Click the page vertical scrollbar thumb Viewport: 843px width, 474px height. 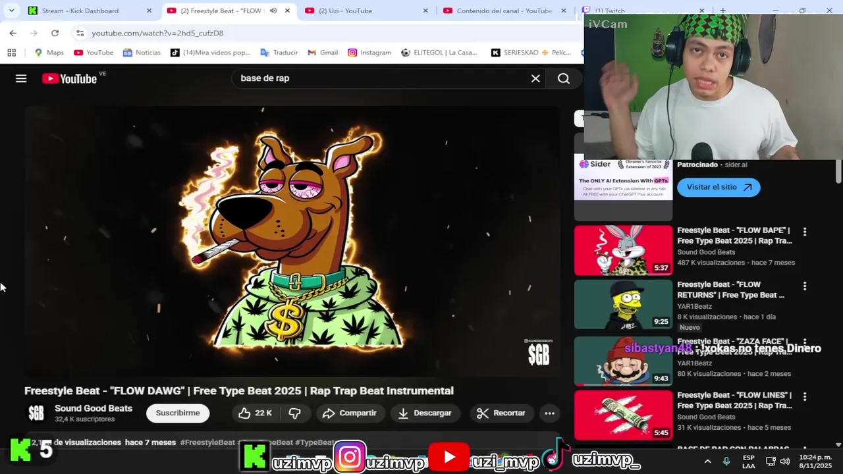pos(838,171)
